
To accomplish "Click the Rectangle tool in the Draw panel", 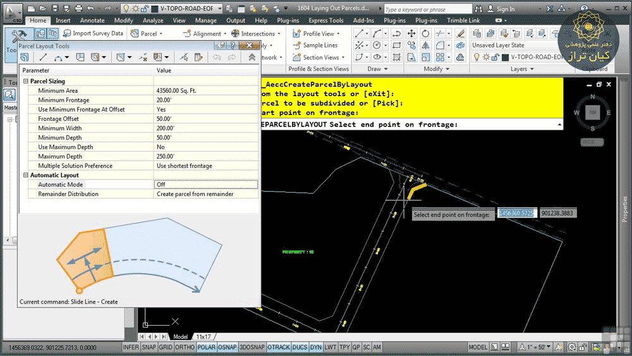I will pyautogui.click(x=397, y=45).
